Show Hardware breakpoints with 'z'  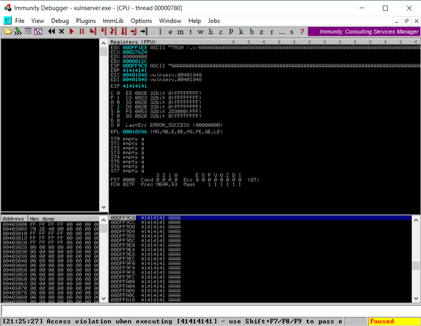click(261, 32)
